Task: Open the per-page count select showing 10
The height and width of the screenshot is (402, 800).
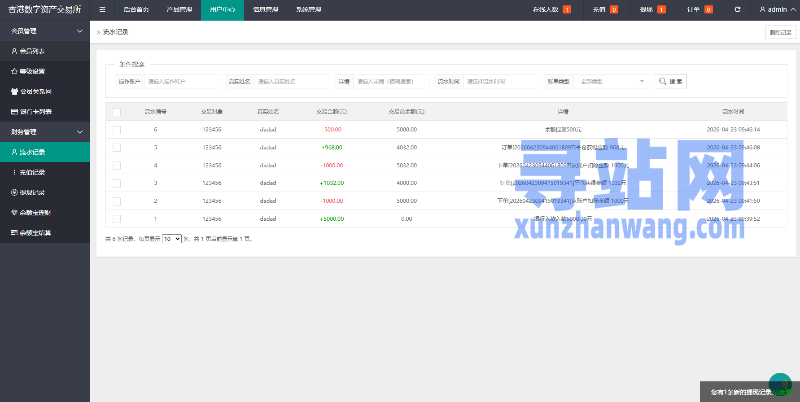Action: [171, 239]
